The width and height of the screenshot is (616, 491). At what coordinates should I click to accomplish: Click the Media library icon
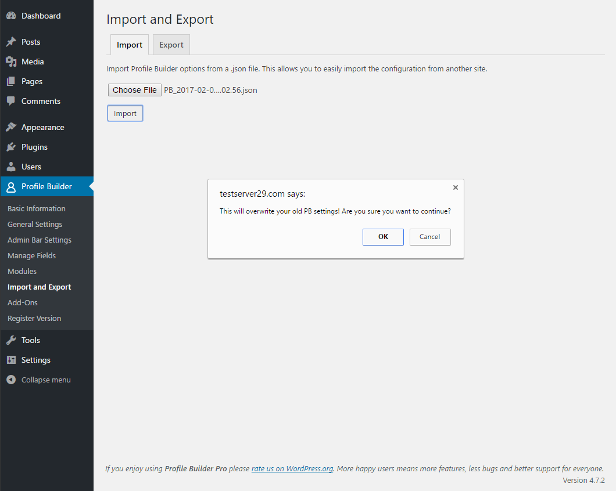[x=11, y=62]
